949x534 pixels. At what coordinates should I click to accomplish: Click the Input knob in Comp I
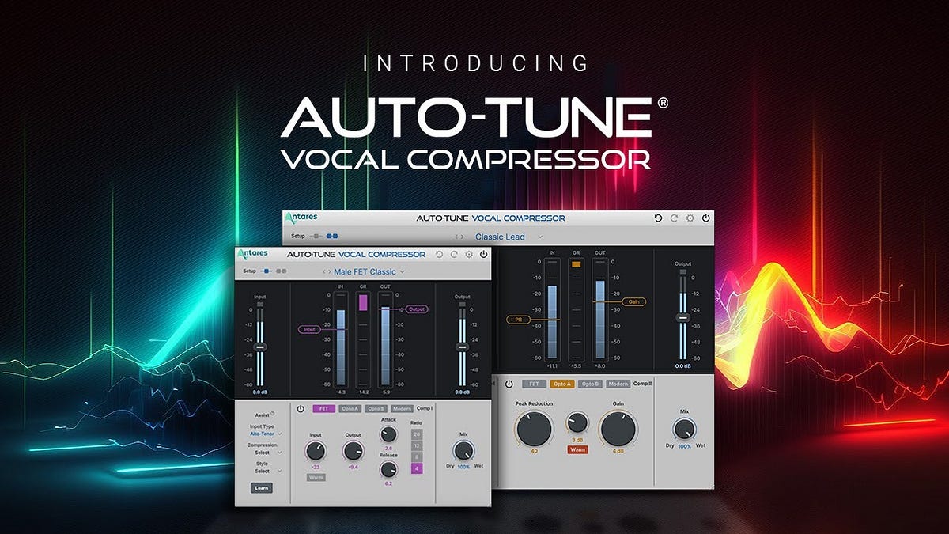click(x=315, y=452)
